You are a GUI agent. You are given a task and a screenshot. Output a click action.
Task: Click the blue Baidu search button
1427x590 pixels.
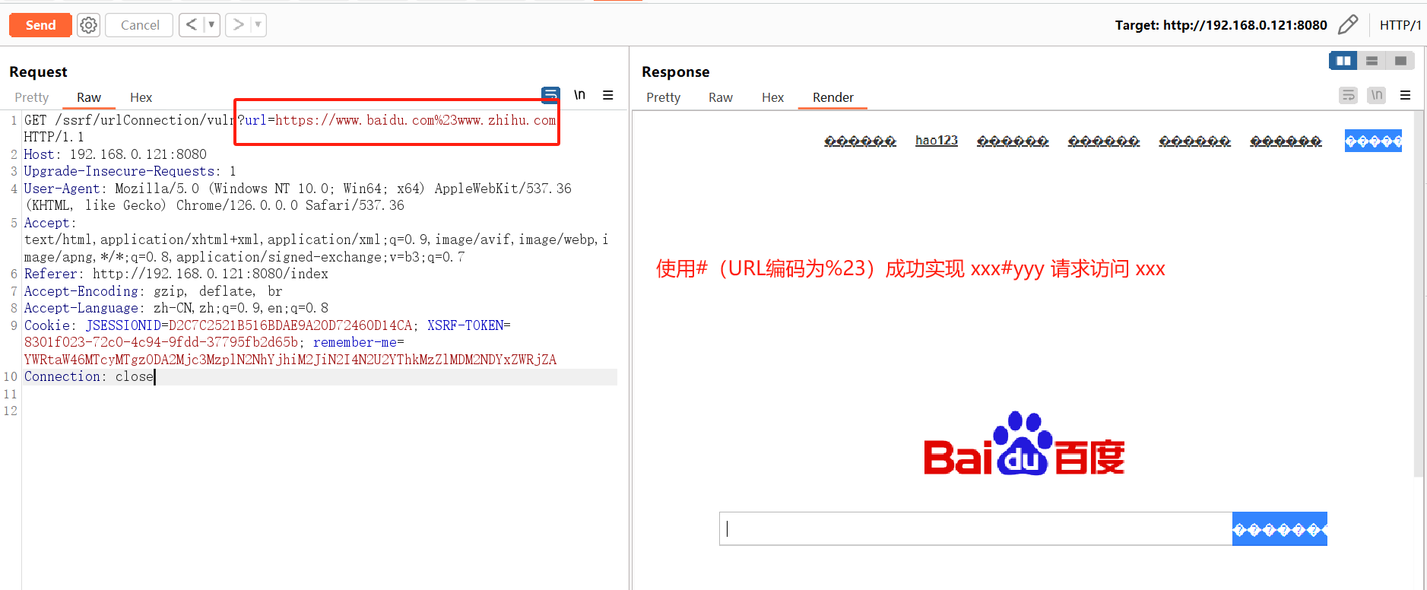pyautogui.click(x=1280, y=528)
